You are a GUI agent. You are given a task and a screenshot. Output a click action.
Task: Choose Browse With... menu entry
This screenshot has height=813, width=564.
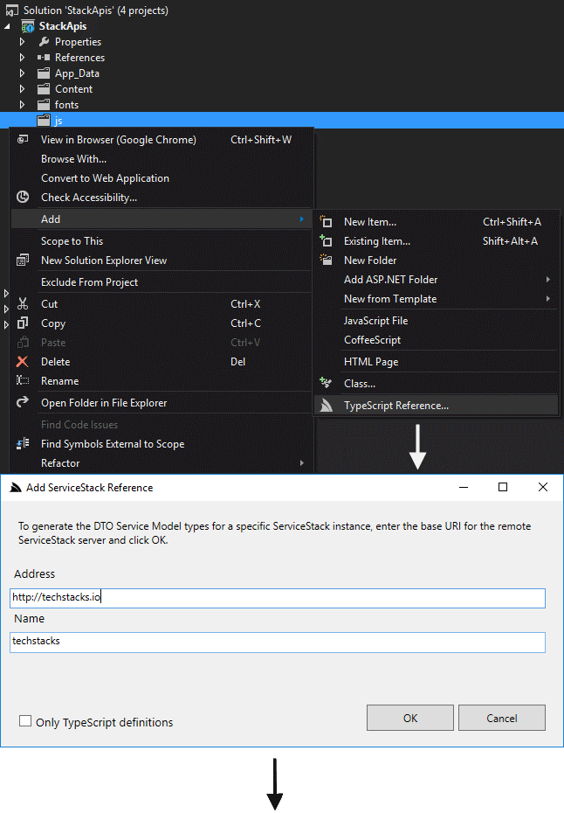[162, 158]
